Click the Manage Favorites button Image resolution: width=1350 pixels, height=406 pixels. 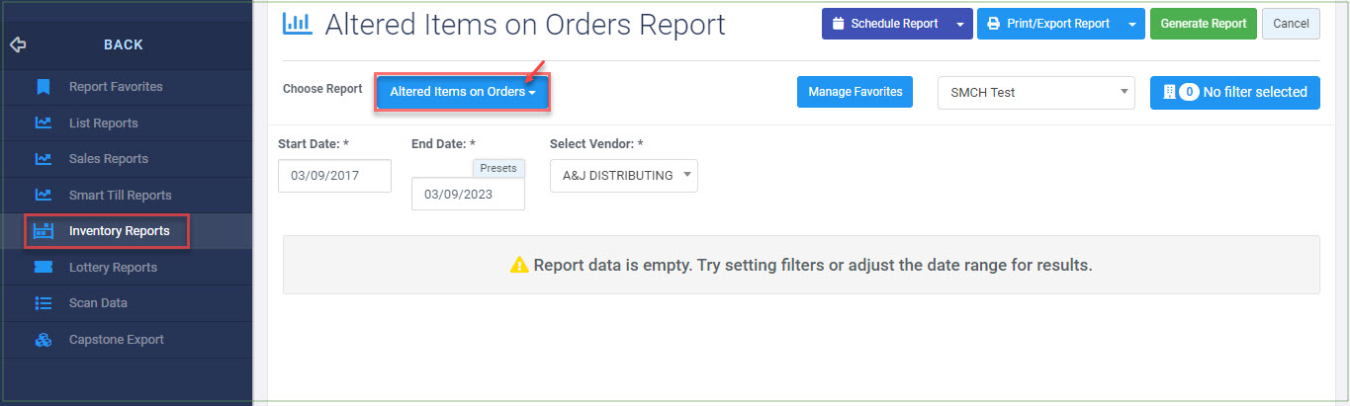click(x=855, y=92)
